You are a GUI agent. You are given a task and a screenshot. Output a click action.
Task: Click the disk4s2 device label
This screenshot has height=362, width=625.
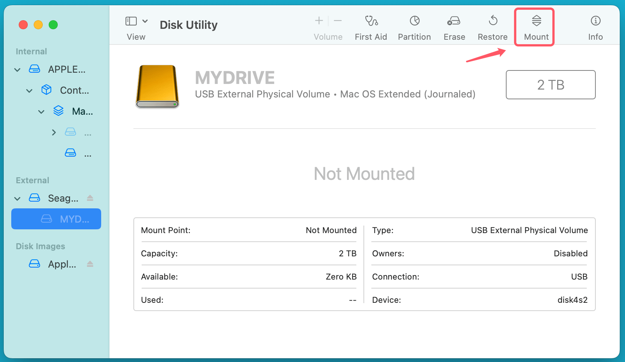point(573,300)
